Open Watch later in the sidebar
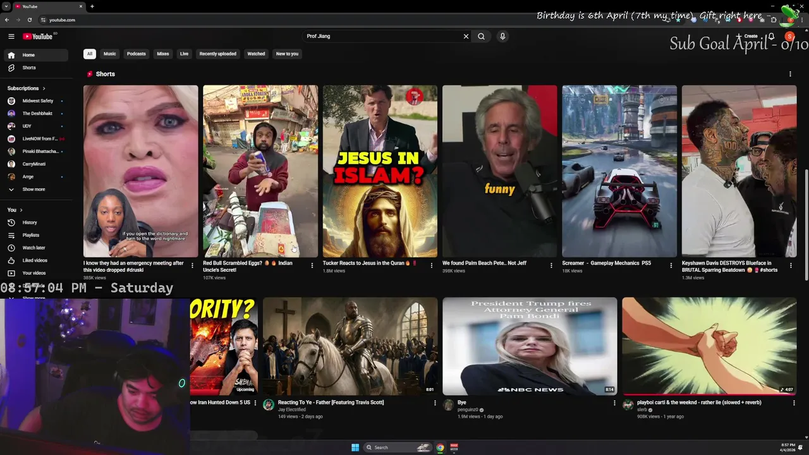This screenshot has width=809, height=455. (x=37, y=248)
